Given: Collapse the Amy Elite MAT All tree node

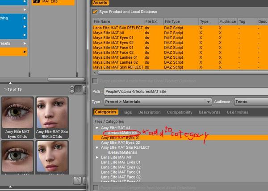Looking at the screenshot, I should point(97,128).
